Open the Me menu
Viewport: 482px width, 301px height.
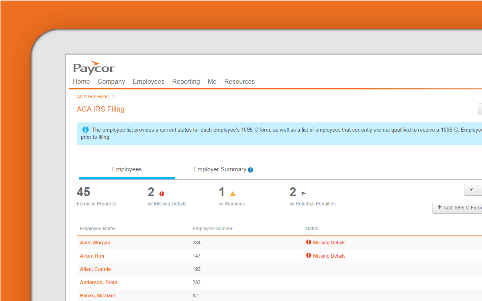pos(212,82)
